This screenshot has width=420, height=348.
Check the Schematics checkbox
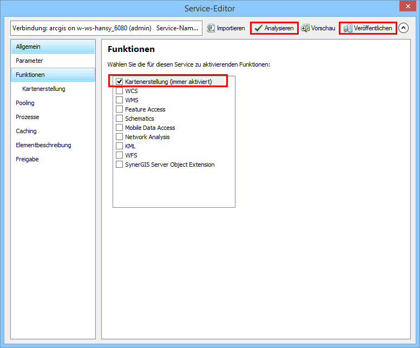(119, 119)
